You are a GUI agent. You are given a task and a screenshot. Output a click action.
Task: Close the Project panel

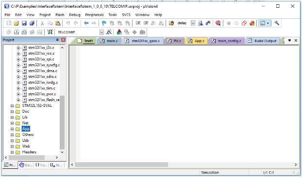tap(63, 40)
